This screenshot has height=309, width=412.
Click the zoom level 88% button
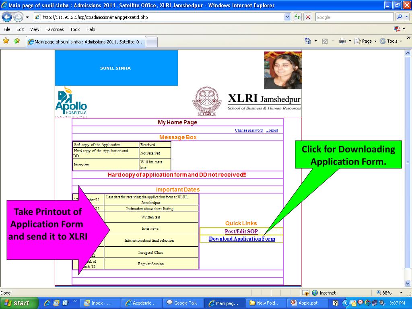(x=384, y=293)
